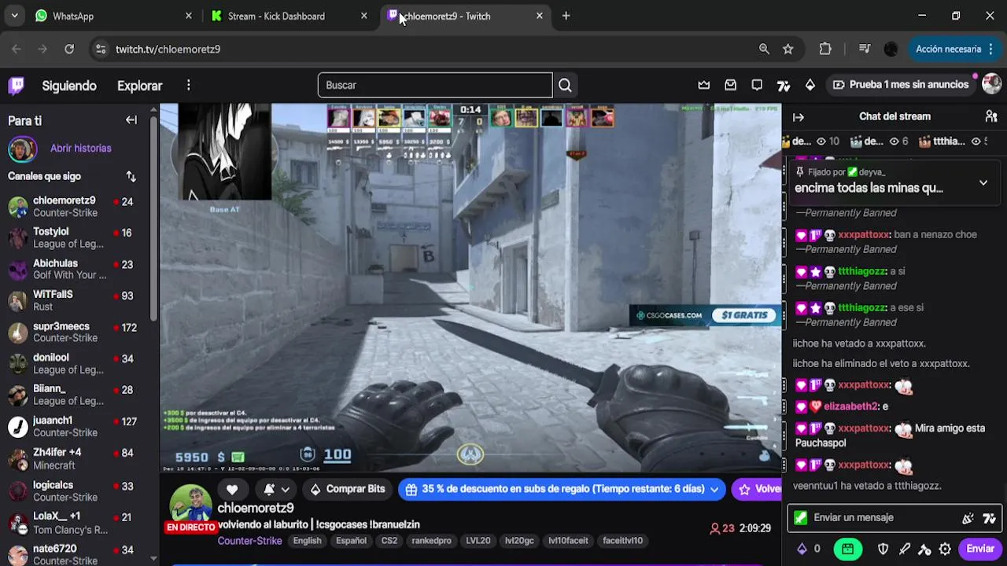Open the chat community users icon

click(x=991, y=116)
